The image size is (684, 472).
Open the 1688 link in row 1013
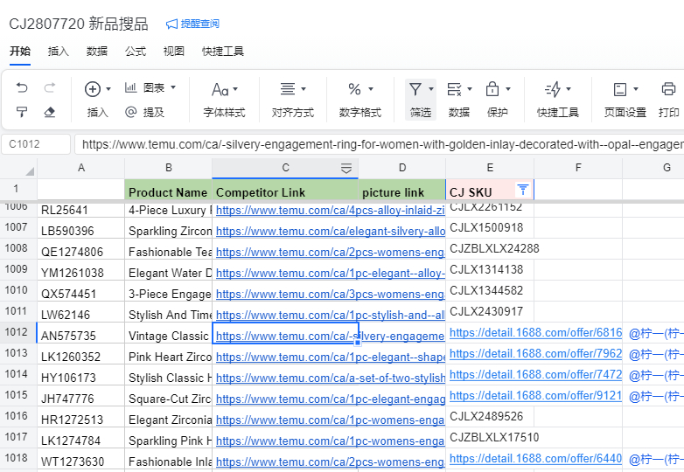tap(535, 354)
